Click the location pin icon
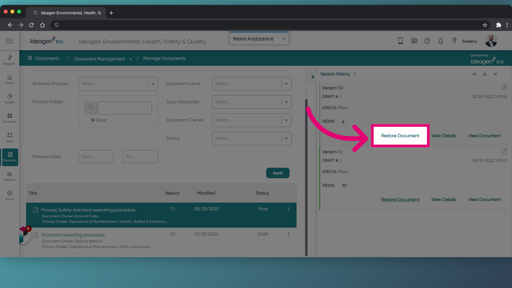 (454, 41)
